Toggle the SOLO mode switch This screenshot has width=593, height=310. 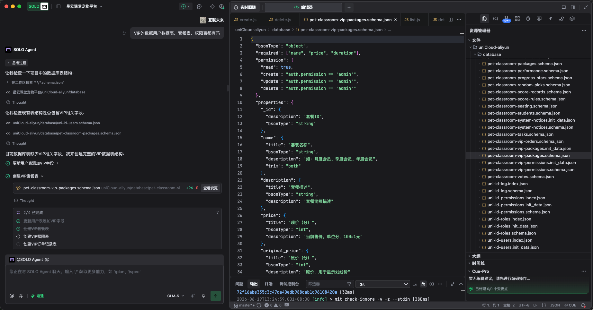pyautogui.click(x=38, y=6)
